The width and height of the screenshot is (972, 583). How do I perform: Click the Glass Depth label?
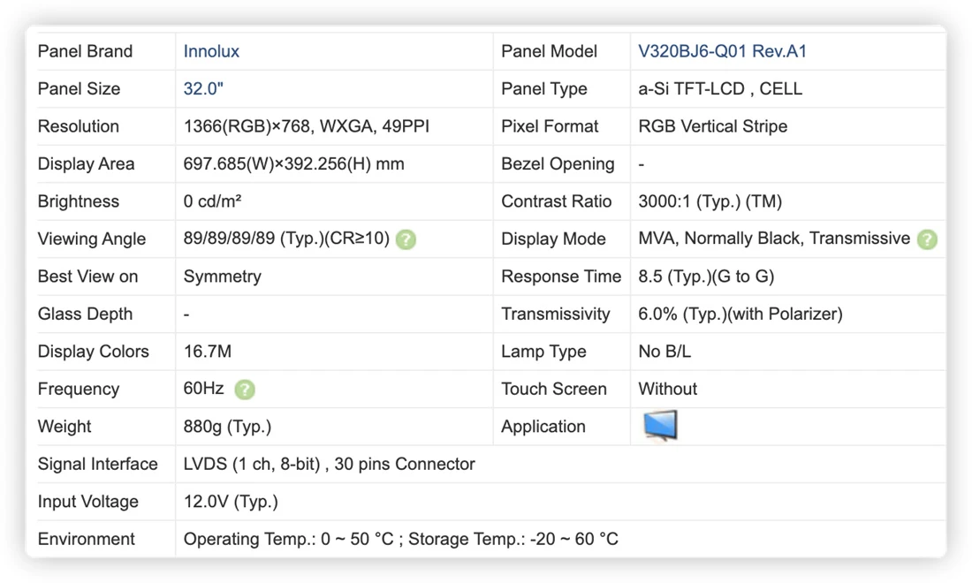tap(85, 314)
